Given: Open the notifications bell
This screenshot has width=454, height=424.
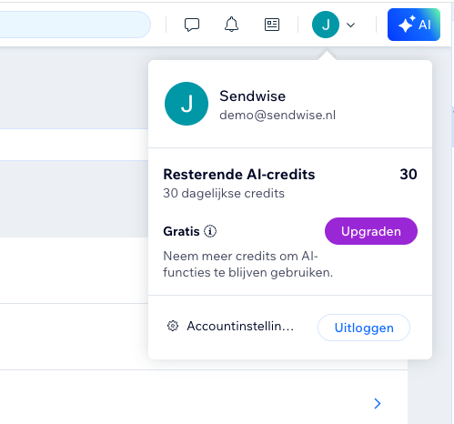Looking at the screenshot, I should pos(231,25).
